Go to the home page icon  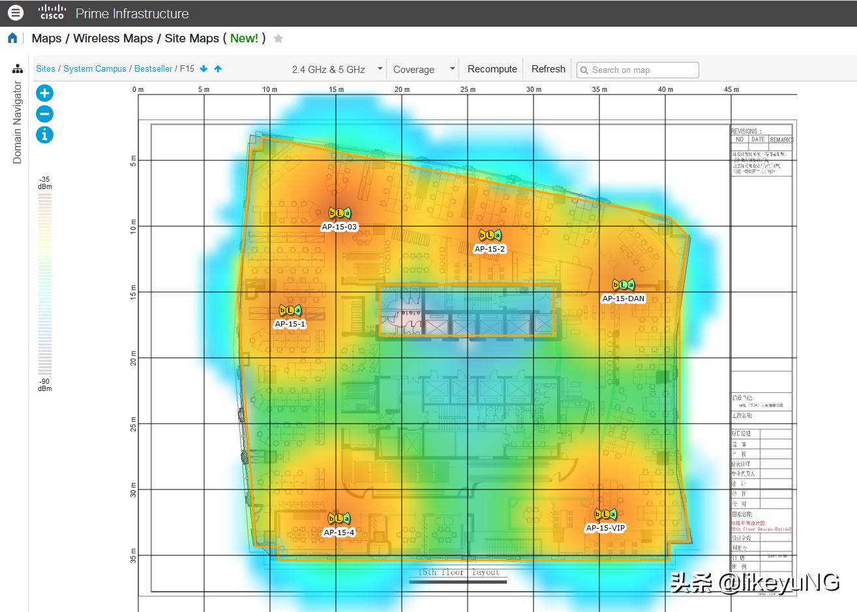tap(12, 38)
